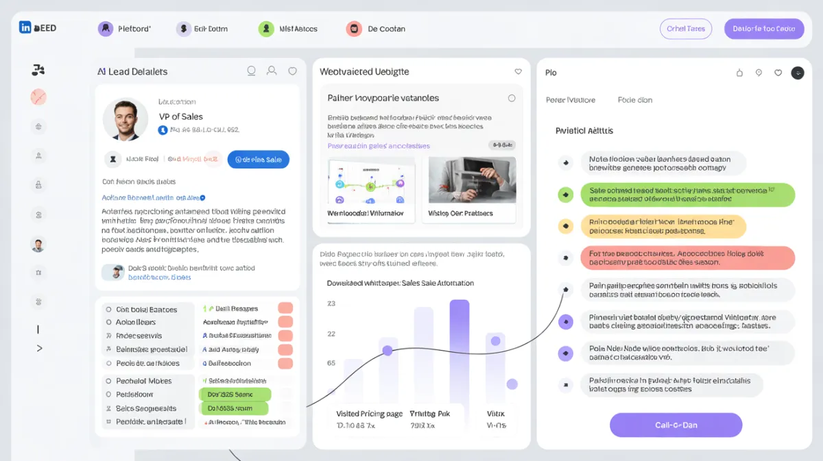Open the Edk Dotim menu item in top bar
This screenshot has width=823, height=461.
coord(202,29)
